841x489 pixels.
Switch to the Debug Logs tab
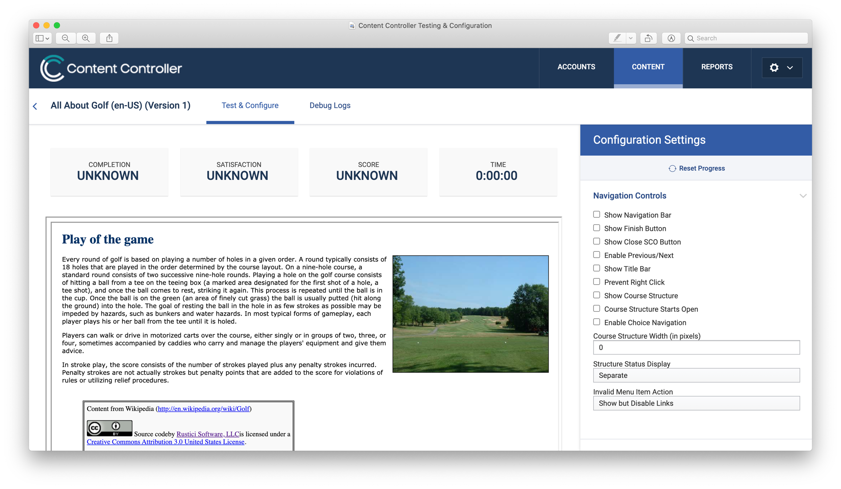point(330,105)
